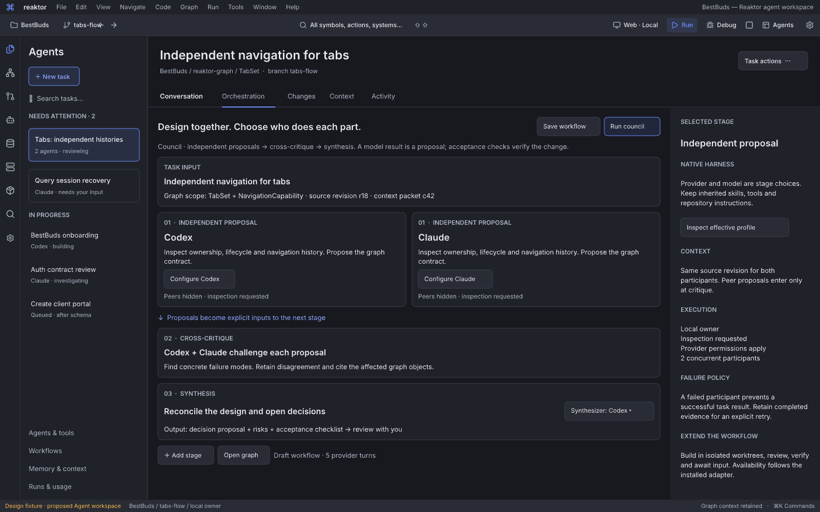Click the settings gear in the top-right toolbar

[810, 25]
